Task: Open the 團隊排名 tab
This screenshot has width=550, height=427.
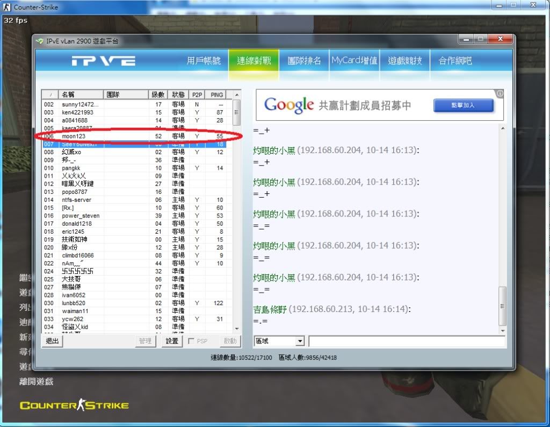Action: pos(304,61)
